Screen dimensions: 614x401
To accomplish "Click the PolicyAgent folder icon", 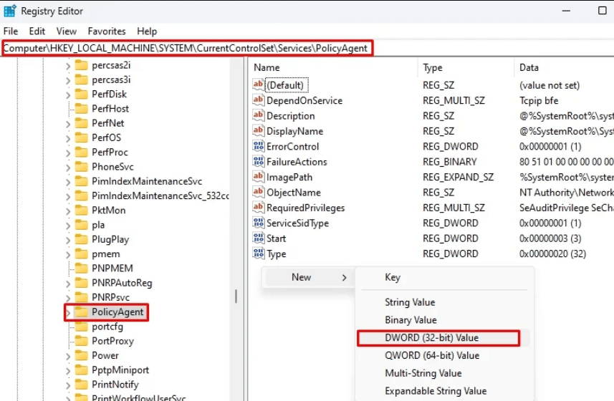I will coord(81,311).
